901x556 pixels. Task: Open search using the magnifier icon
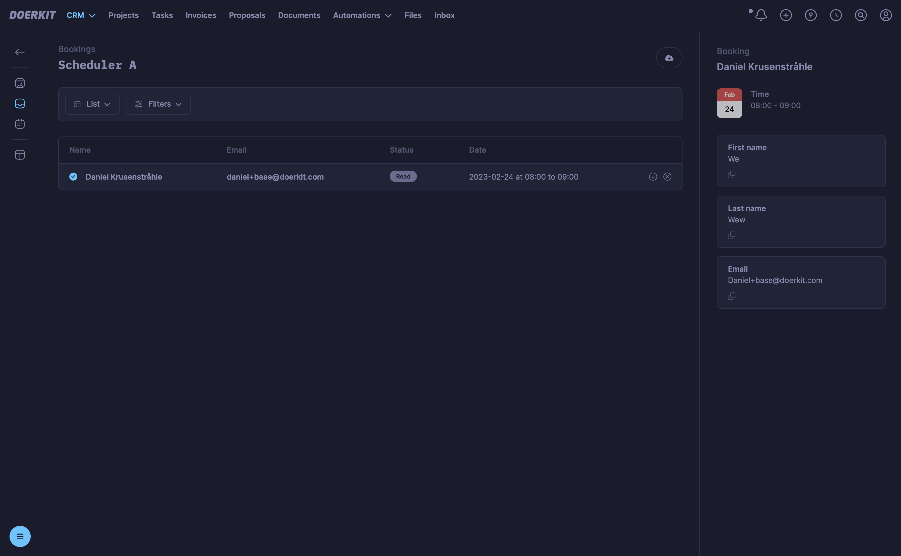[x=861, y=15]
